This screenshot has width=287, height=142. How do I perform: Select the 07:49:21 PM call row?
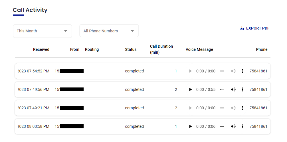pyautogui.click(x=106, y=108)
